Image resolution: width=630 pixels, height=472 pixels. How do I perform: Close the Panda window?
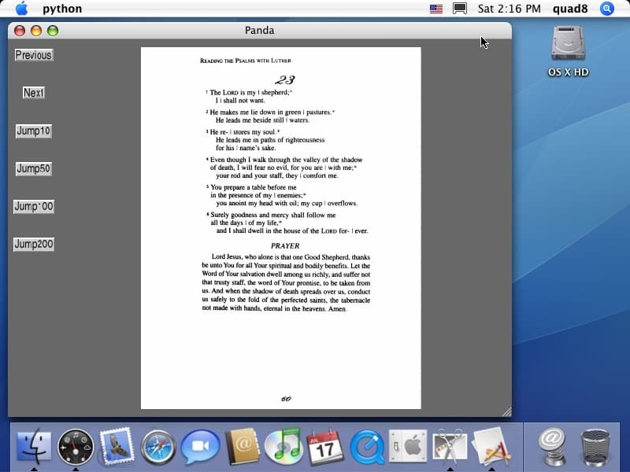pyautogui.click(x=20, y=31)
